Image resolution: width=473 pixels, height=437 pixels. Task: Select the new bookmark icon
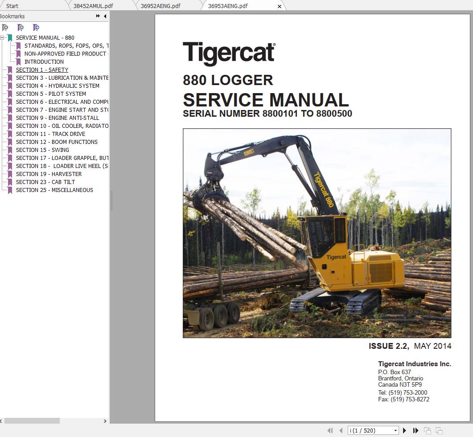20,28
